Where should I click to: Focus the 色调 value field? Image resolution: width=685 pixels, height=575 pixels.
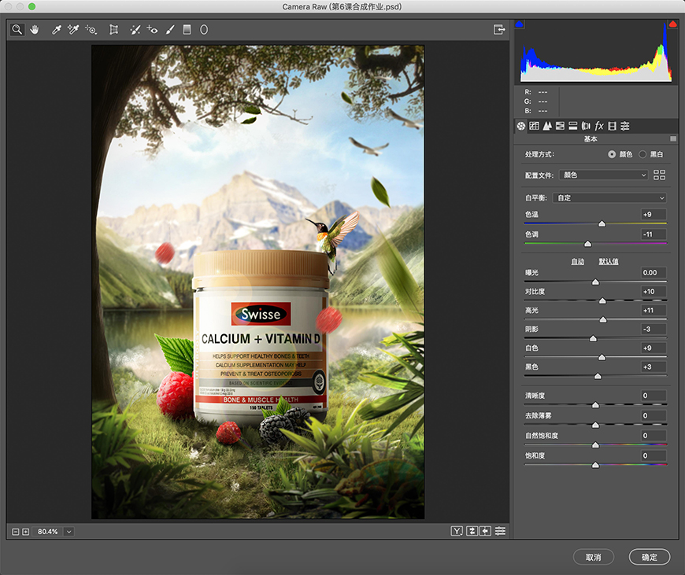tap(654, 234)
